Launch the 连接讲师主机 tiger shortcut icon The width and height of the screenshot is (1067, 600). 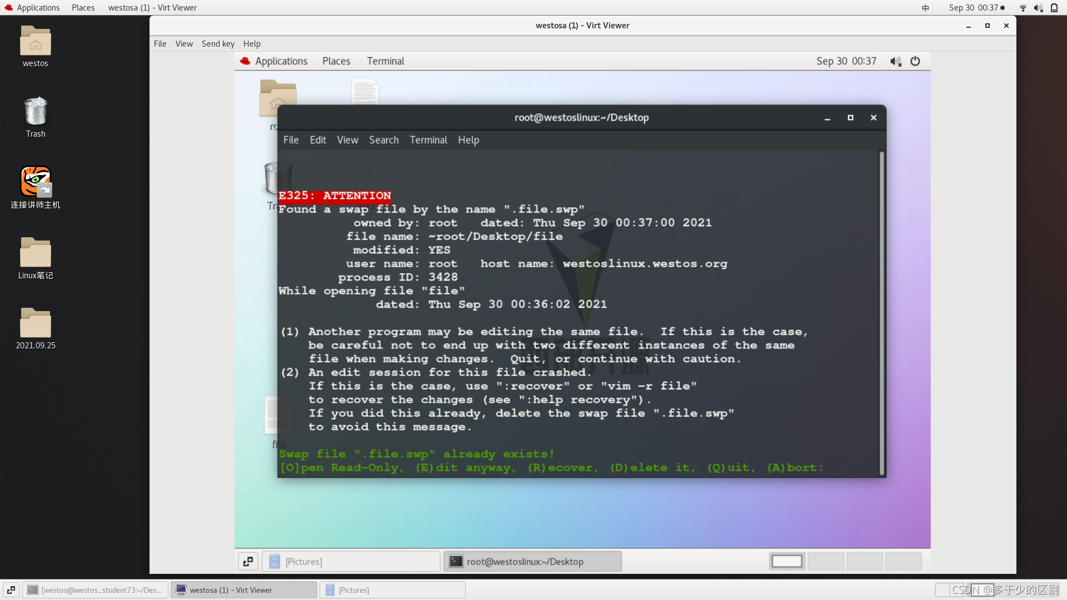35,182
